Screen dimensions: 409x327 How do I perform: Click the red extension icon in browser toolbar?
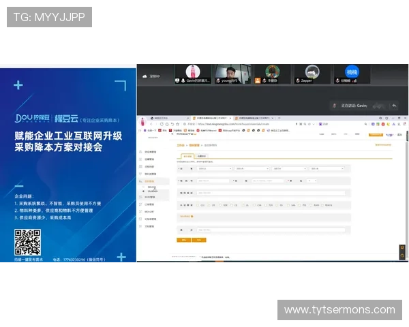pyautogui.click(x=383, y=124)
